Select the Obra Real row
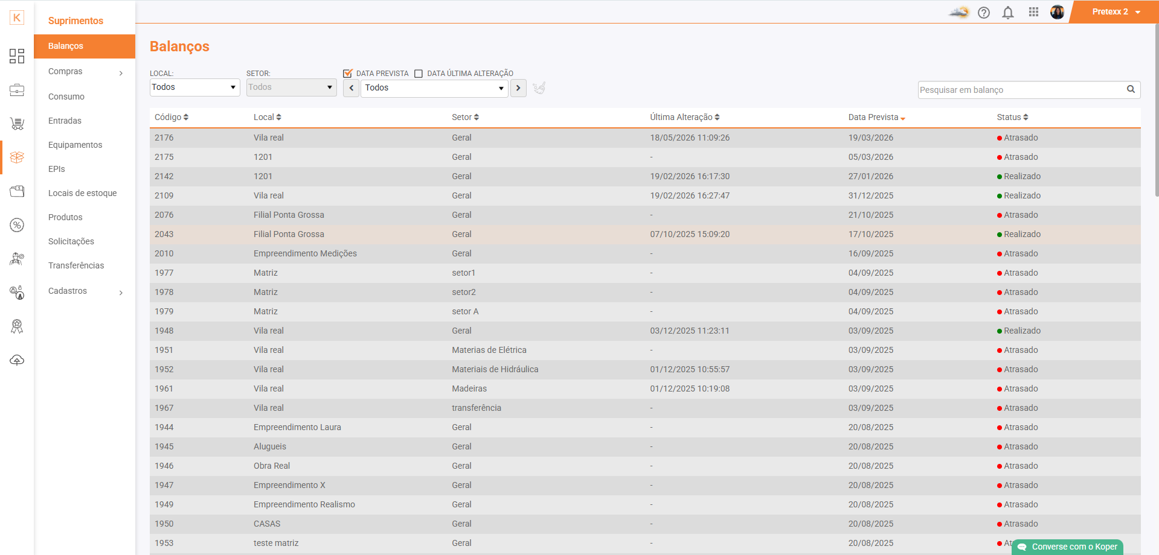This screenshot has width=1159, height=555. point(645,466)
